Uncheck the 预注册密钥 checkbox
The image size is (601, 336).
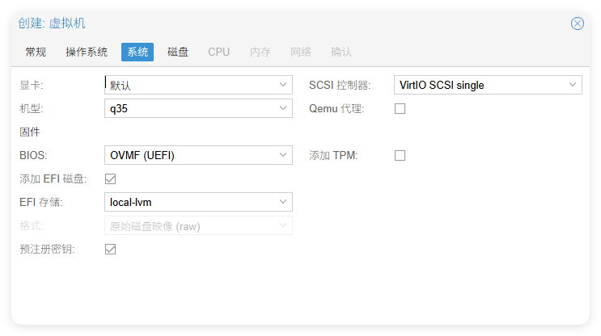point(110,249)
